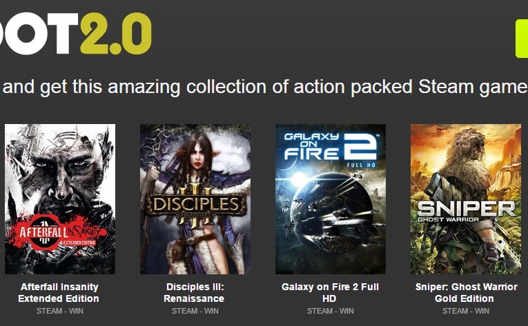Click the Sniper Ghost Warrior title text on cover
The width and height of the screenshot is (528, 326).
click(466, 212)
